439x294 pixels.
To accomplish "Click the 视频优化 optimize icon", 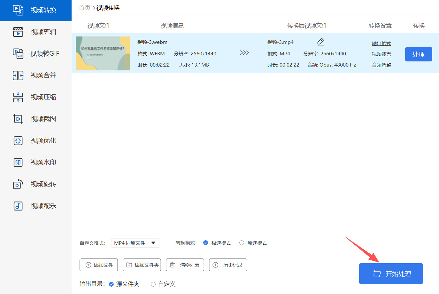I will click(x=18, y=141).
